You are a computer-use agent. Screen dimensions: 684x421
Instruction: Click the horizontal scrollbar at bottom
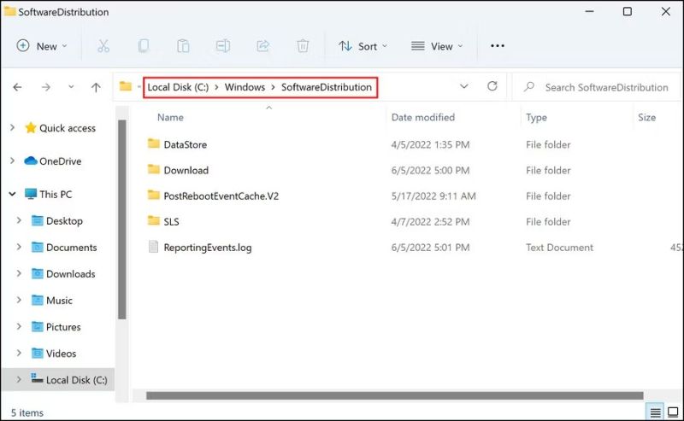point(393,395)
